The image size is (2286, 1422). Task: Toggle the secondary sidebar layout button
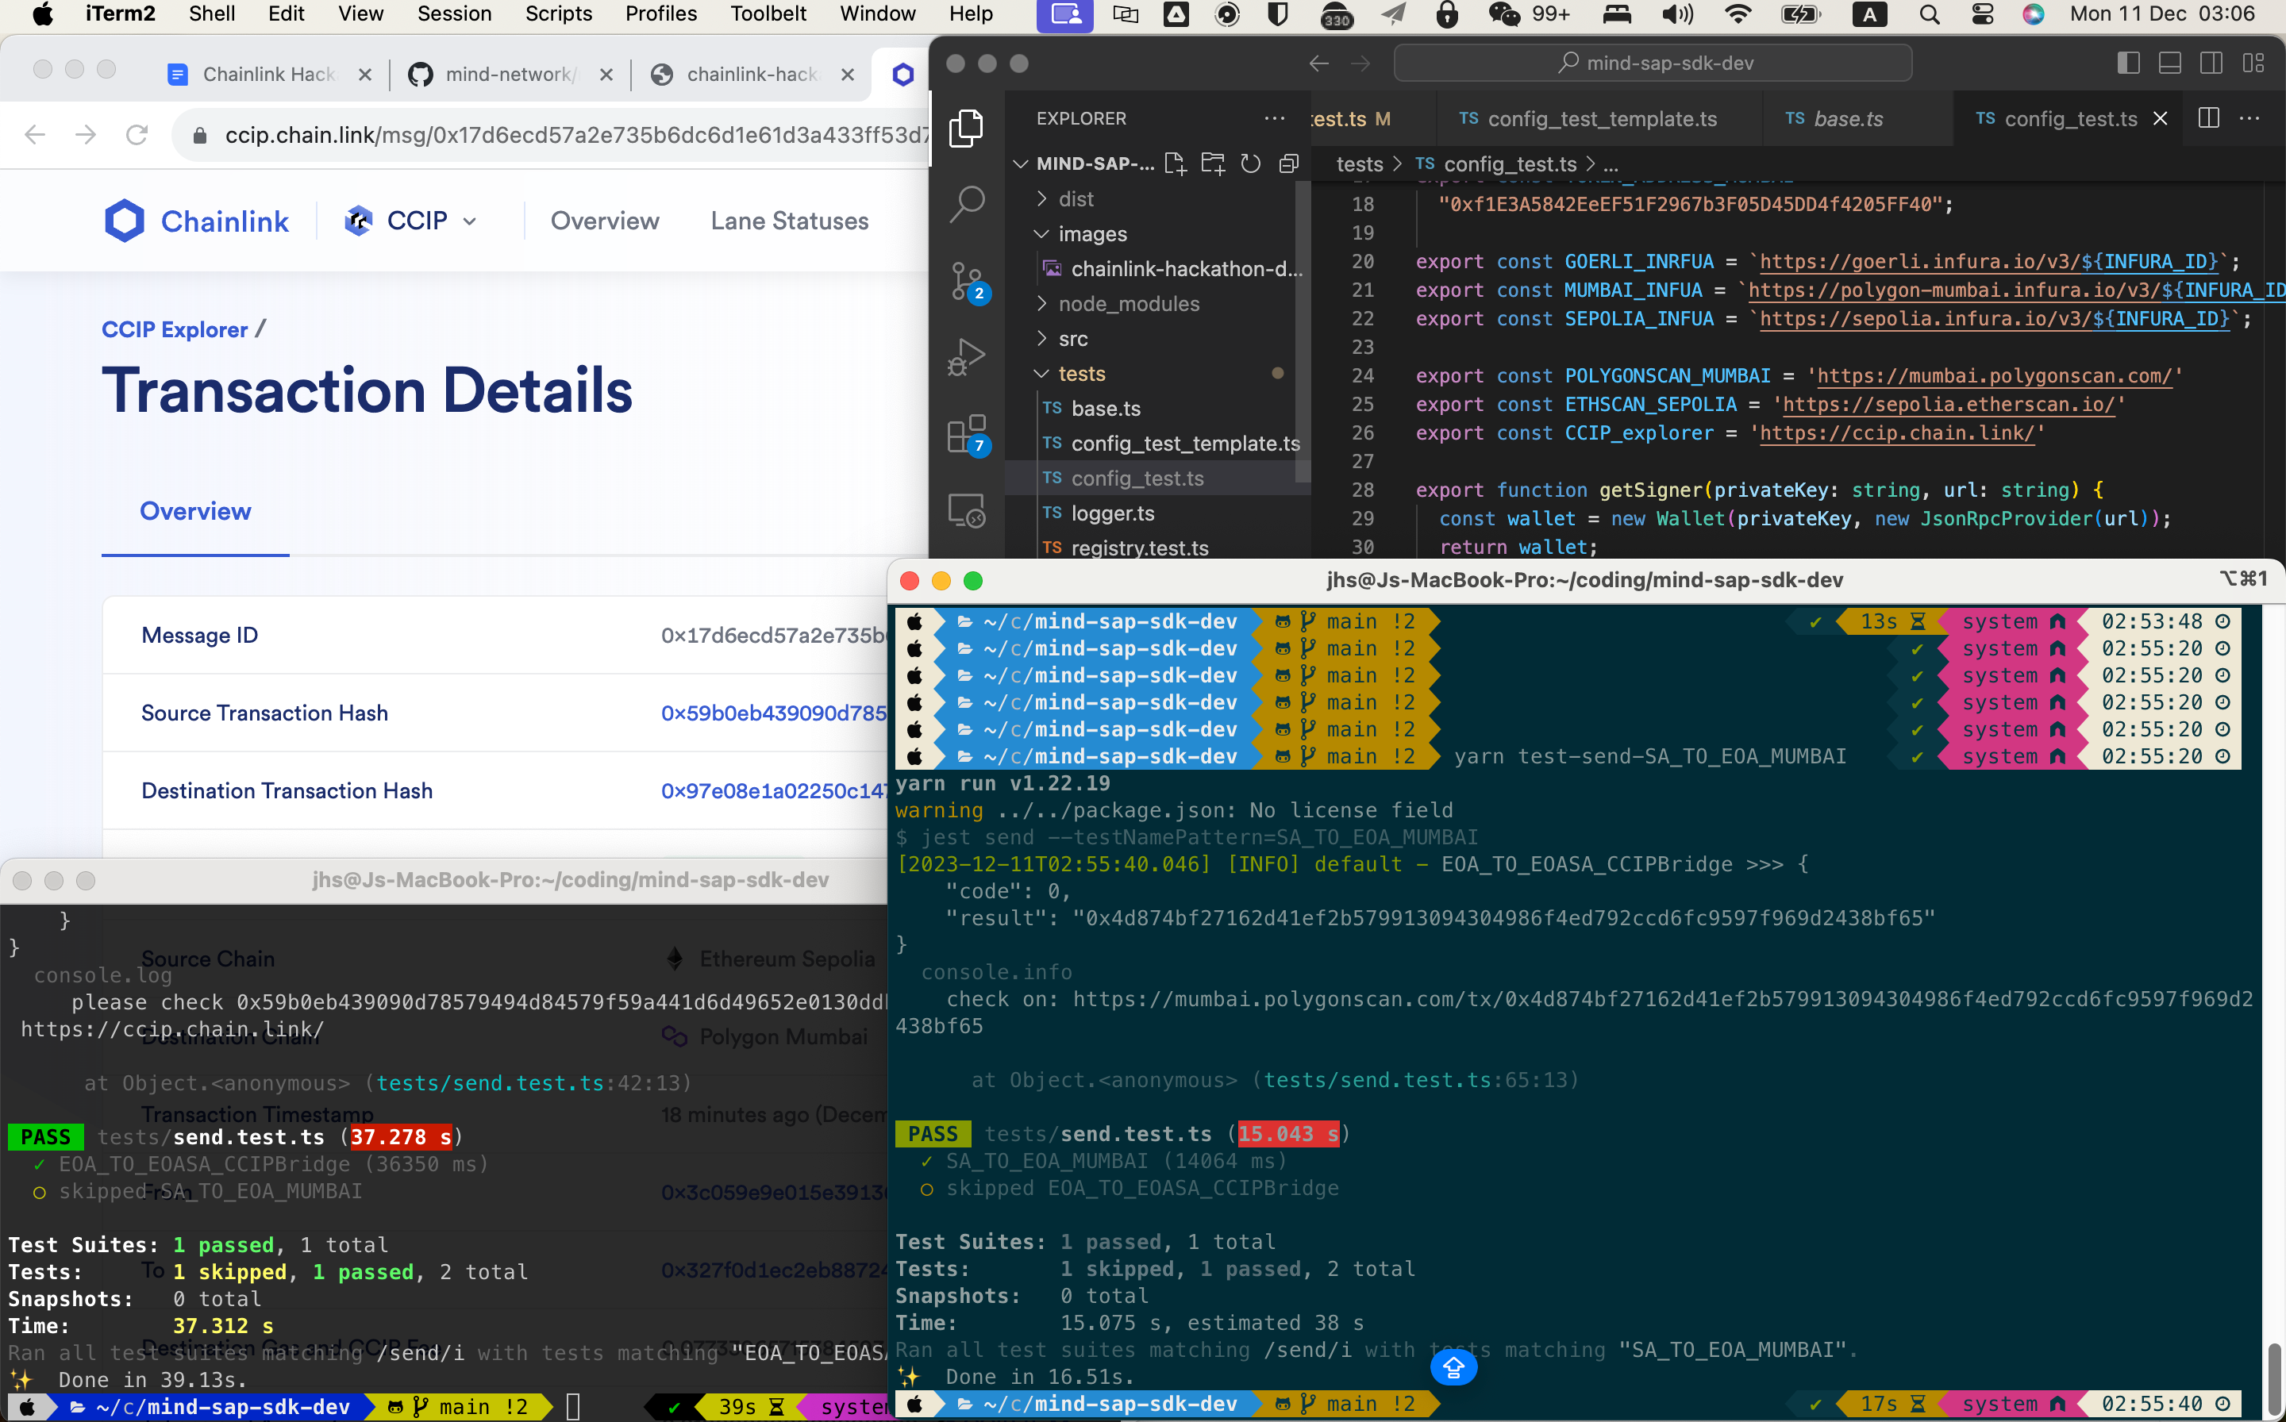pos(2211,63)
